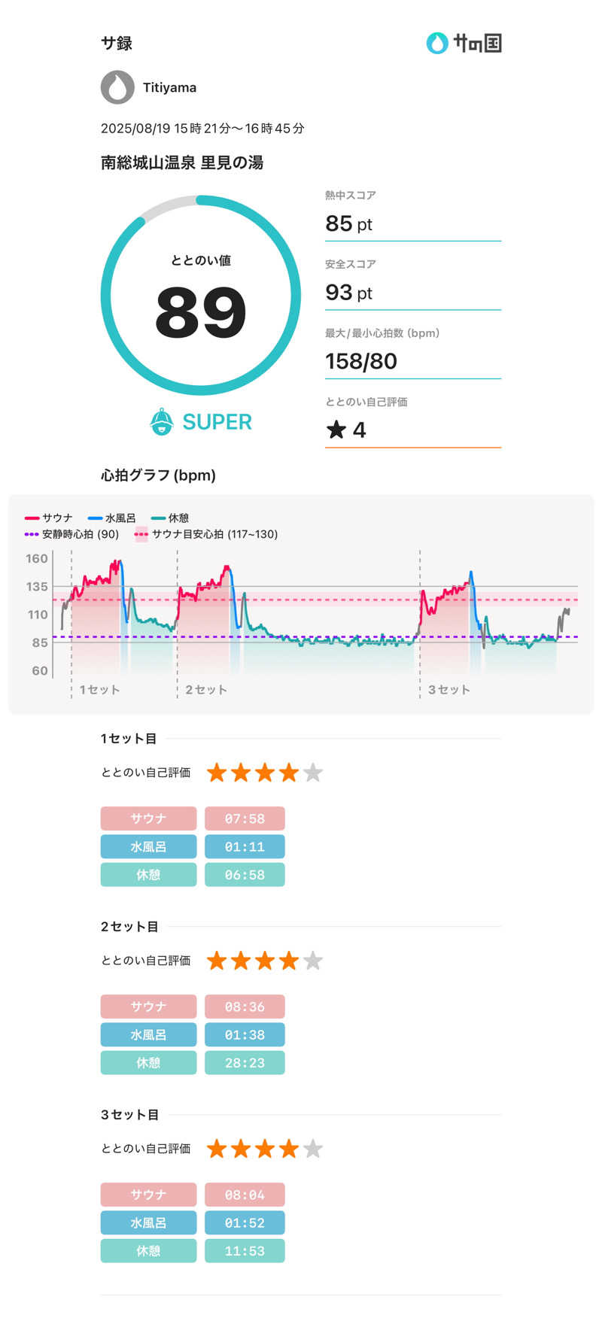Select the grey fifth star in 1セット目
Viewport: 602px width, 1327px height.
pos(313,773)
